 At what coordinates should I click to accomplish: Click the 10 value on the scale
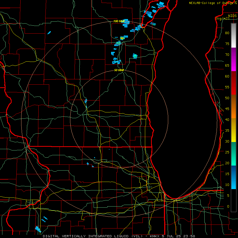click(x=227, y=185)
